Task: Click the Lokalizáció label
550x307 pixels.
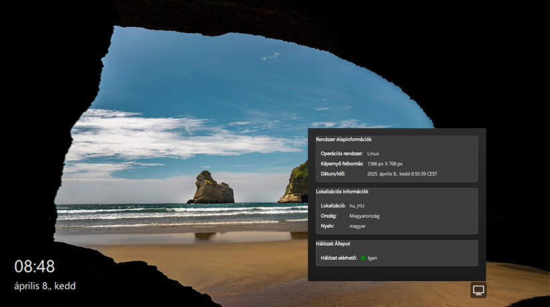Action: [x=335, y=206]
